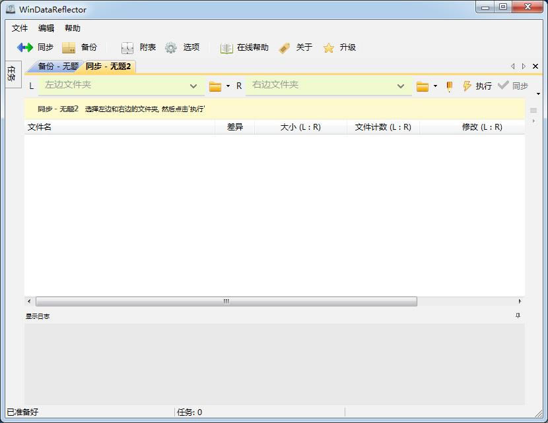Open toolbar overflow arrow below 同步 button

click(x=538, y=94)
